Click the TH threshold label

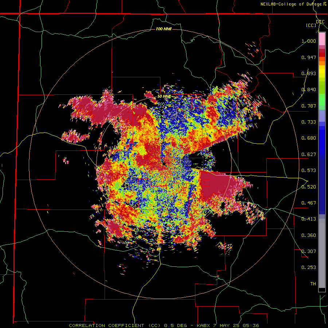point(313,284)
